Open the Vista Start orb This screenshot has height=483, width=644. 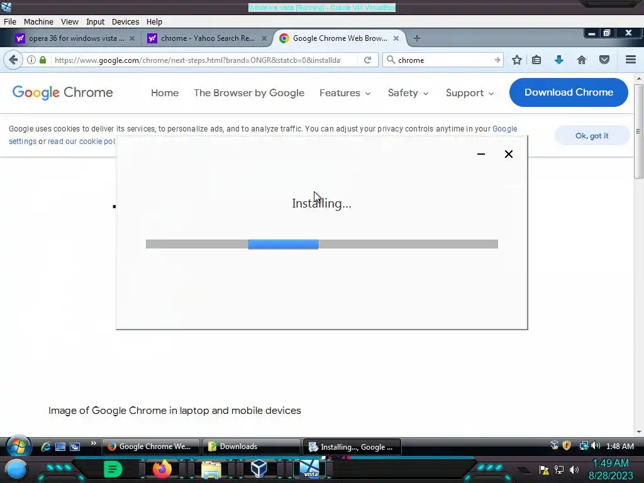[18, 447]
